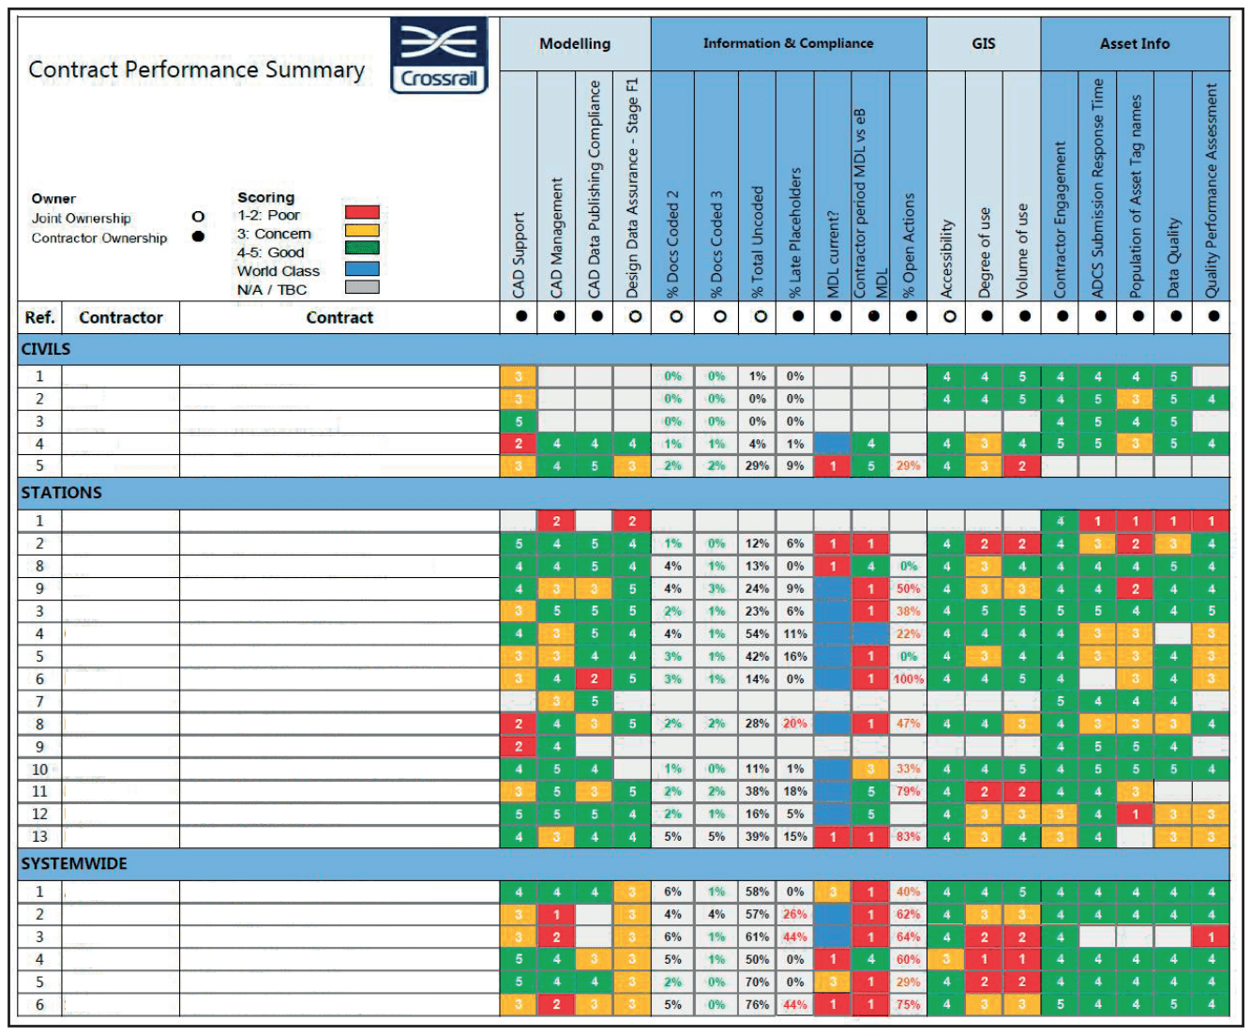Click the Data Quality column heading
The width and height of the screenshot is (1251, 1036).
[1173, 258]
